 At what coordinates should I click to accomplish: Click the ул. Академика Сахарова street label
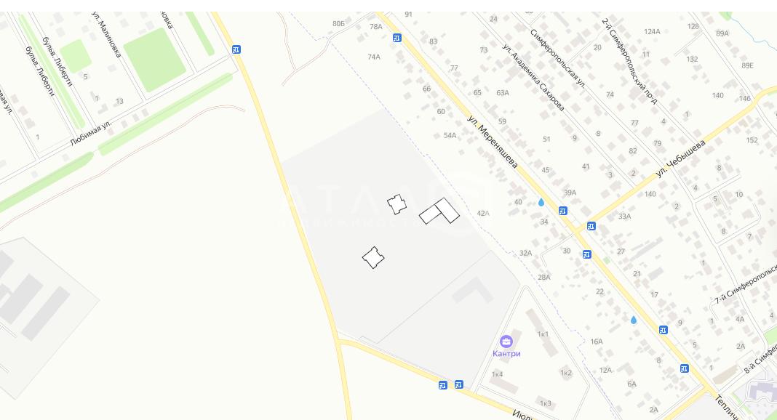533,77
